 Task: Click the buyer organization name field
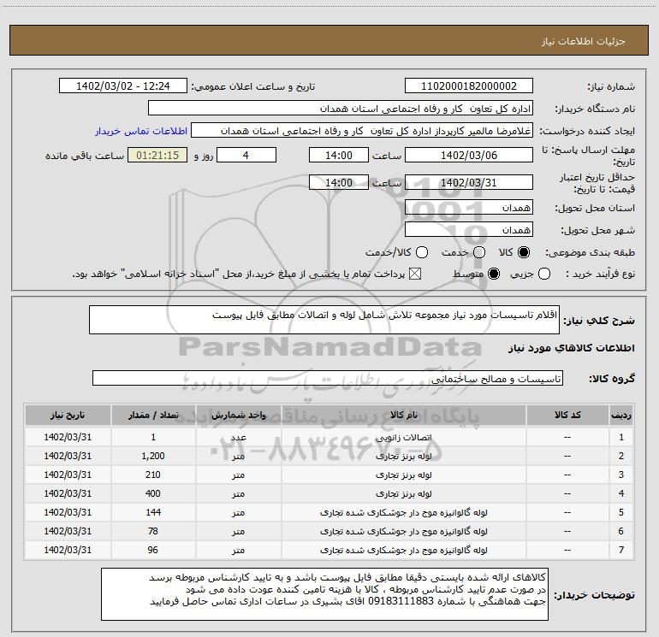(341, 109)
